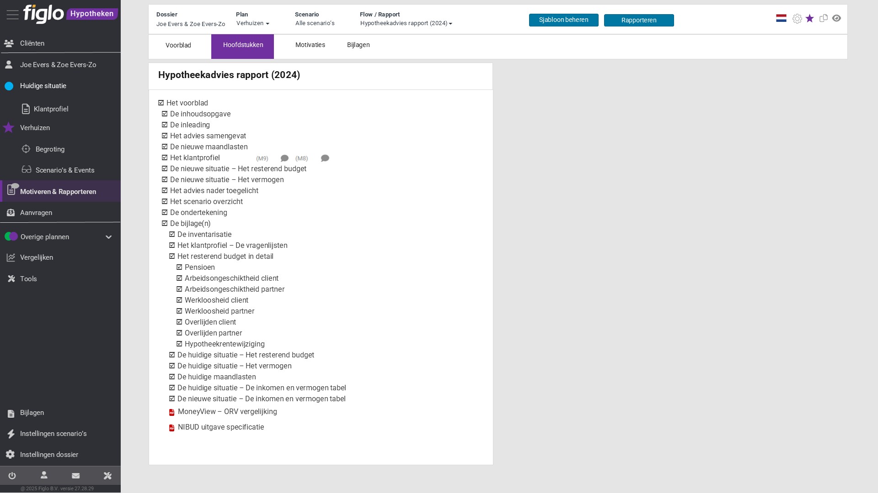Uncheck Het advies samengevat checkbox
This screenshot has height=493, width=878.
(x=165, y=136)
